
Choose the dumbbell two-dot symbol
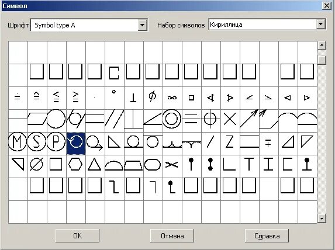[x=210, y=164]
